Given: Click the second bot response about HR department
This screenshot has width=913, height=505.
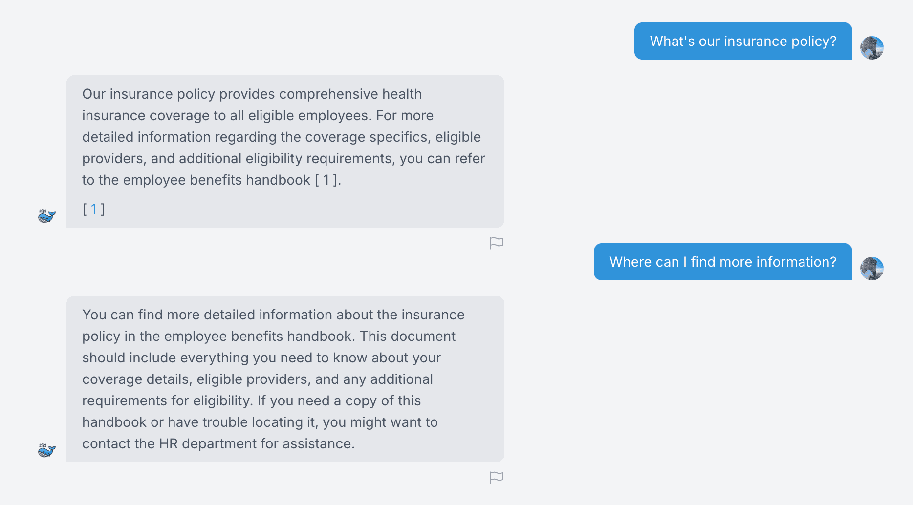Looking at the screenshot, I should coord(285,379).
